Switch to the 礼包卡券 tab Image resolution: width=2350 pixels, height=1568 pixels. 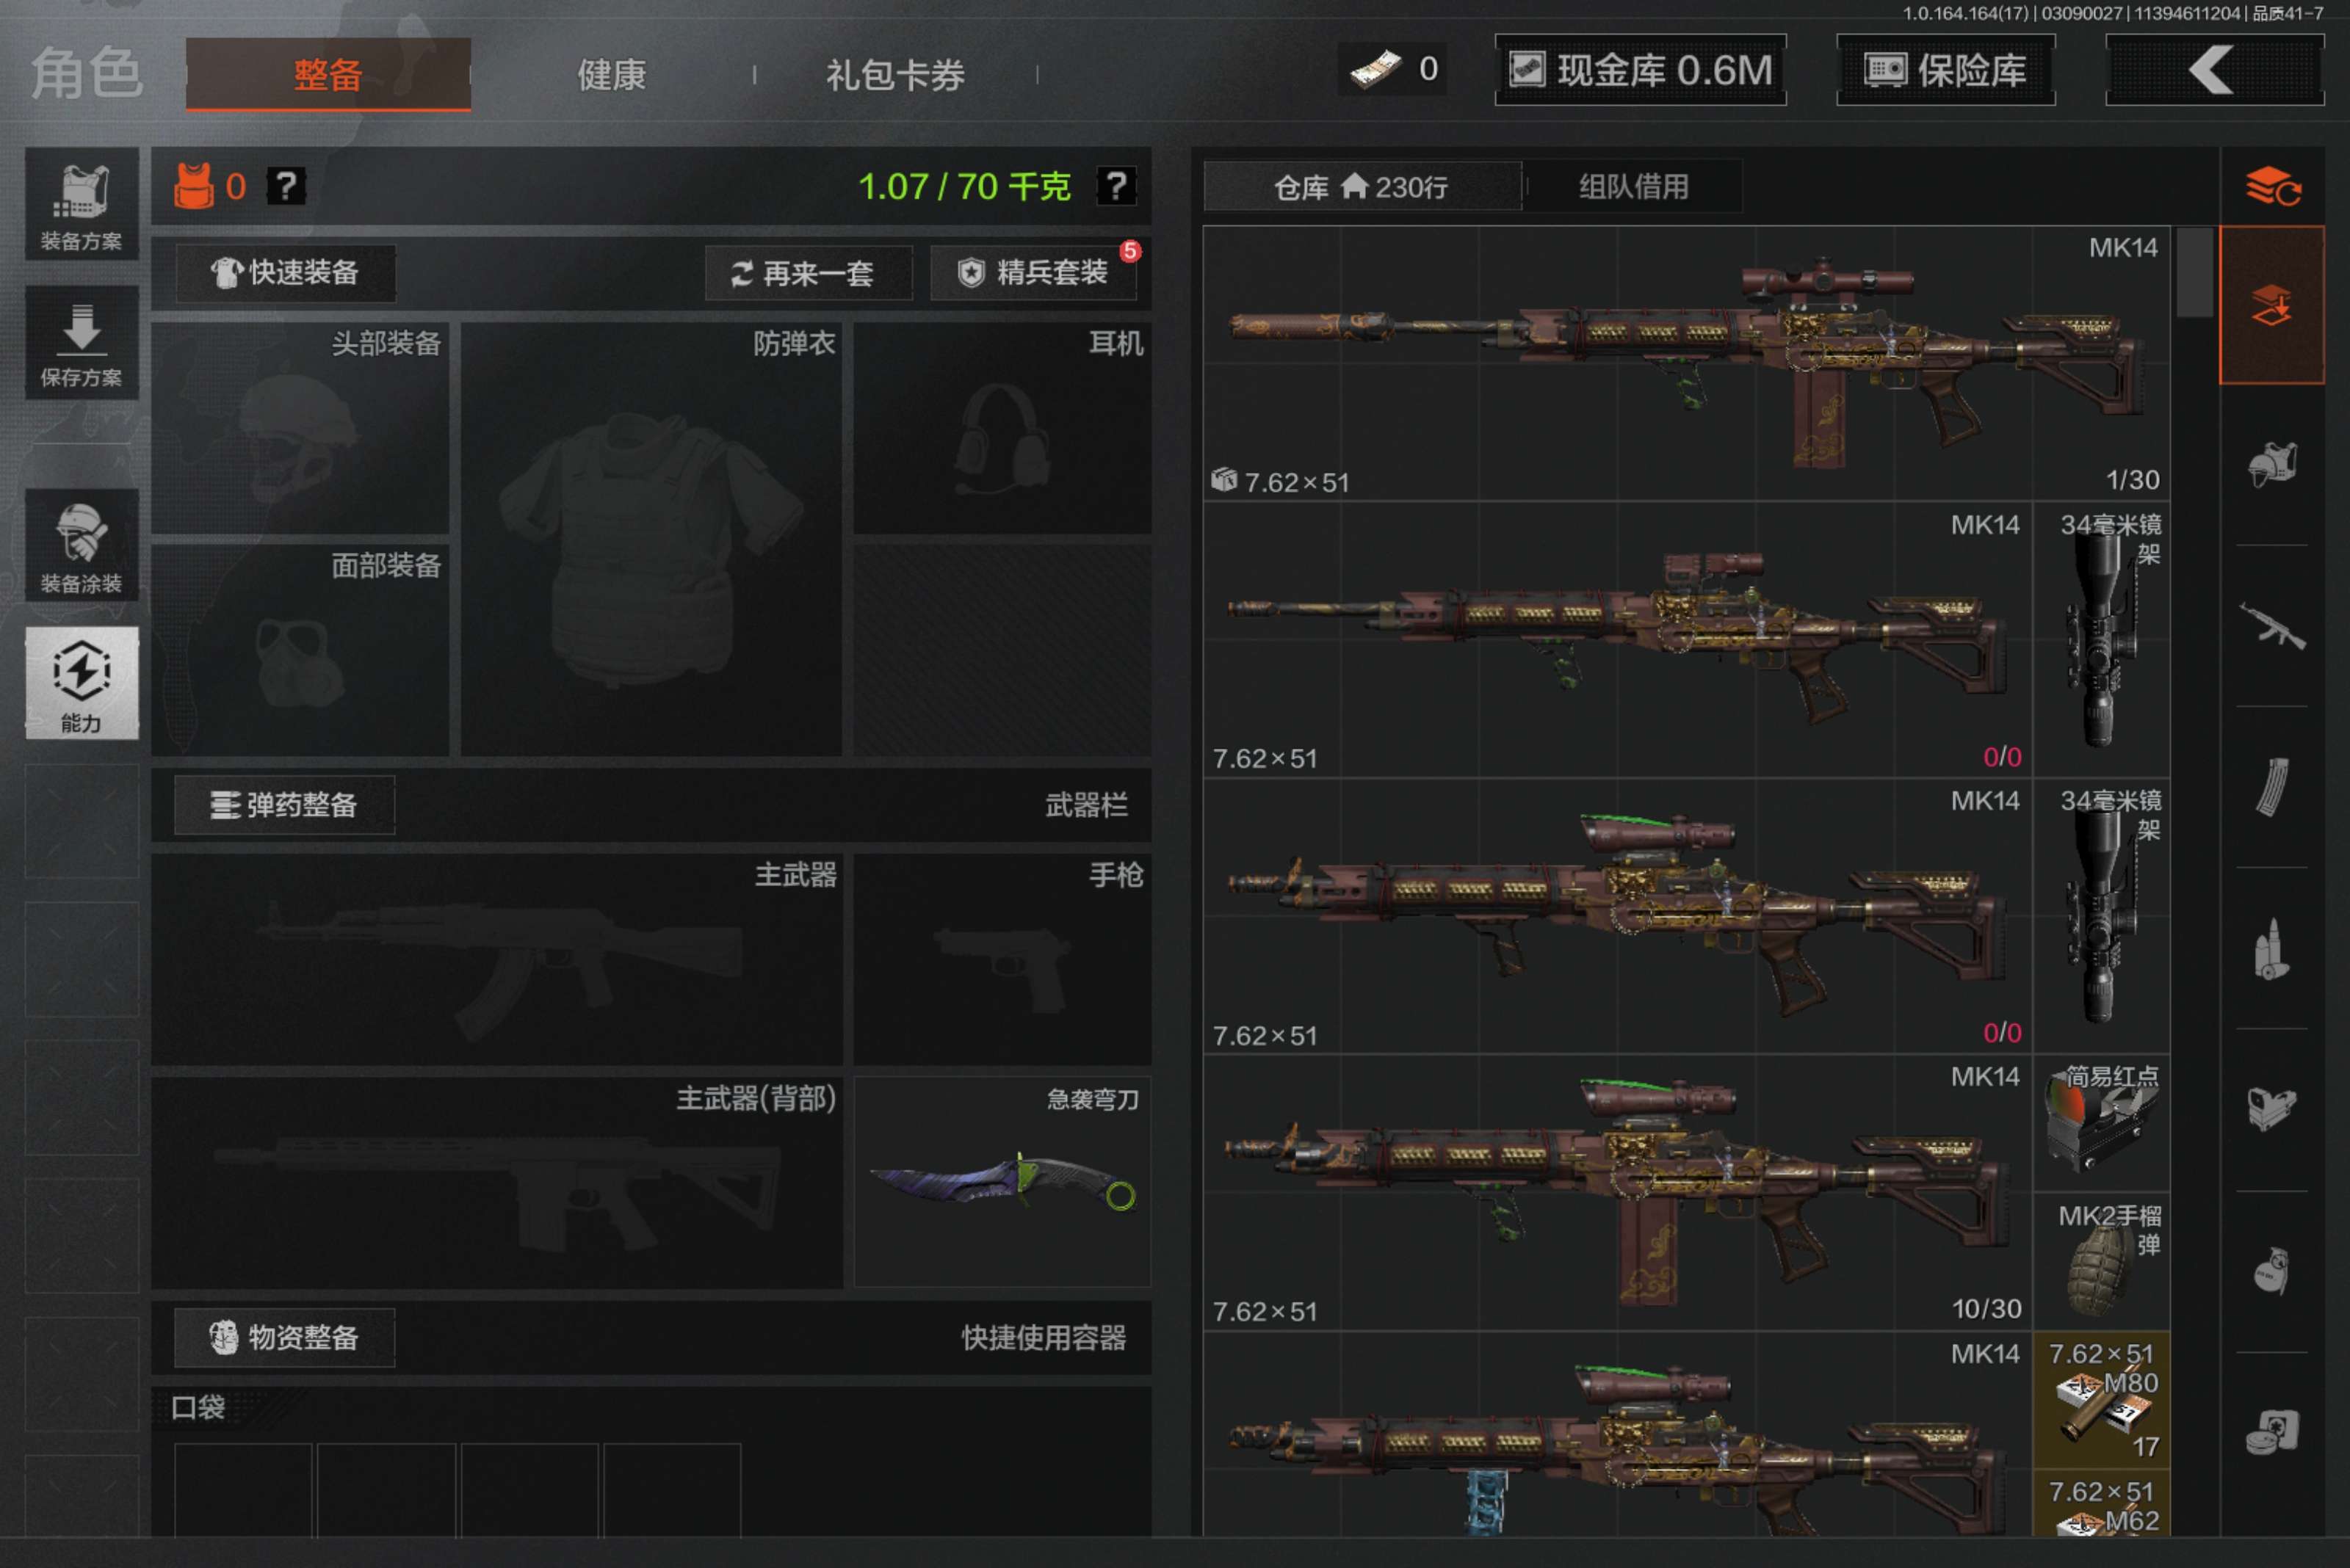coord(894,75)
